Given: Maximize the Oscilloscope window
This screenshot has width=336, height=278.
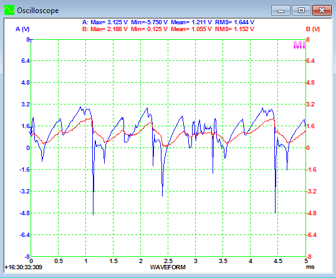Looking at the screenshot, I should click(x=301, y=11).
